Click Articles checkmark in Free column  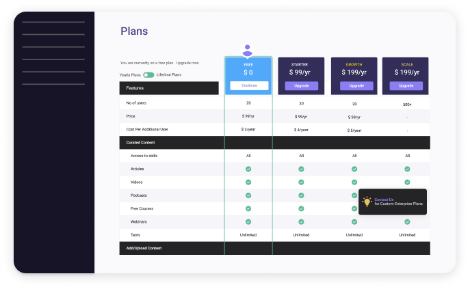click(x=248, y=169)
